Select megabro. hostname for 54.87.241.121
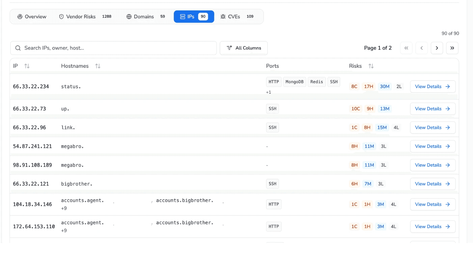Viewport: 473px width, 271px height. coord(72,146)
